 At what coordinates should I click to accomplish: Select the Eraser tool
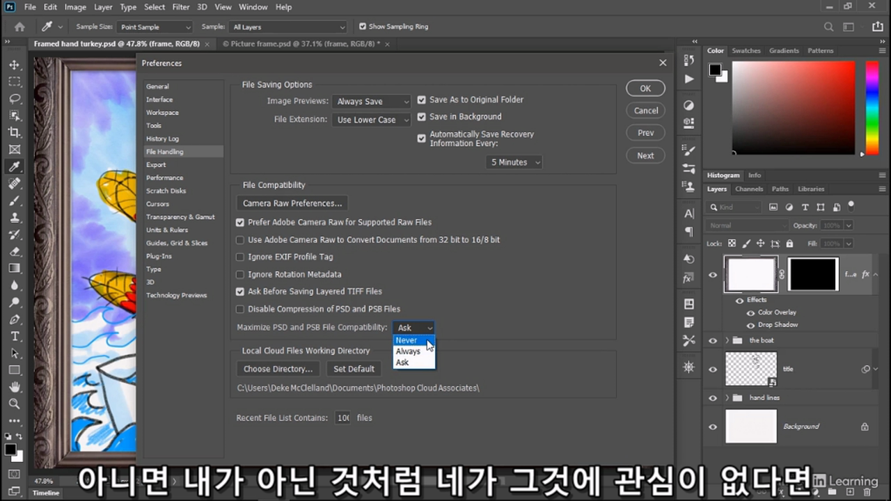coord(15,251)
